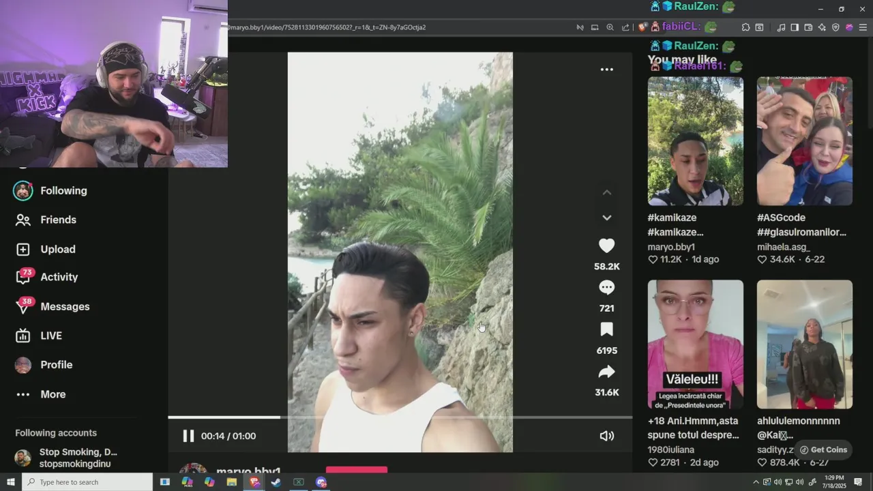The image size is (873, 491).
Task: Open the Following feed in sidebar
Action: click(x=51, y=191)
